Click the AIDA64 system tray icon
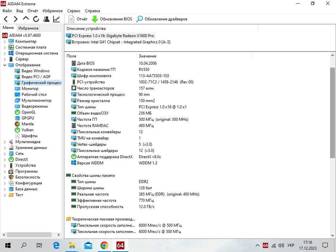 click(x=265, y=246)
